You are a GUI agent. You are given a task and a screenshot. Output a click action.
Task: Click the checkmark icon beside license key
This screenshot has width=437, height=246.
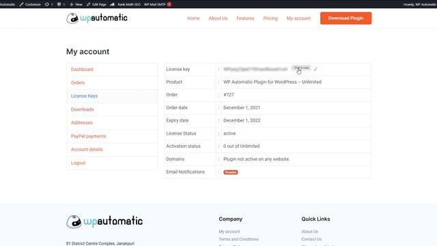[315, 69]
